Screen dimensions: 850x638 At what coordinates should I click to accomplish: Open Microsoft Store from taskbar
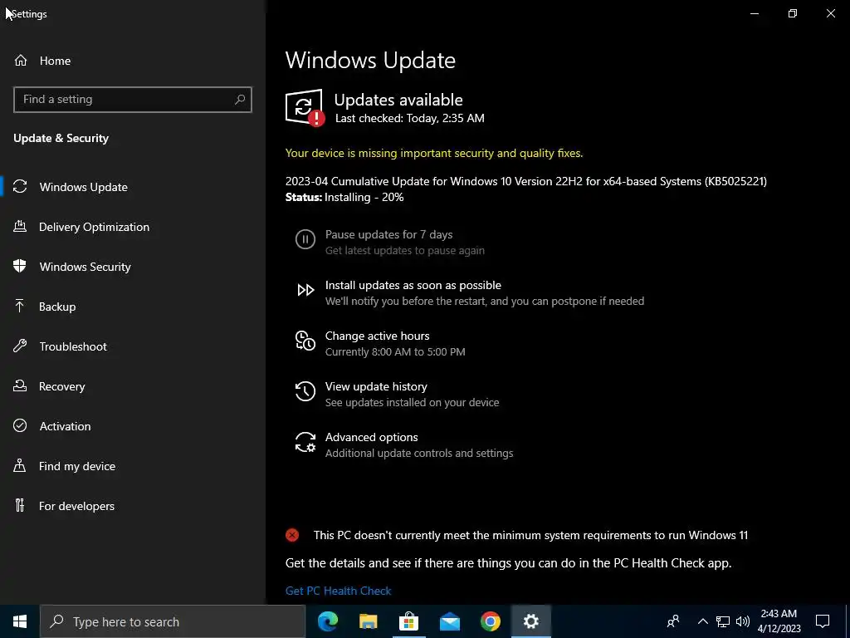pos(408,621)
